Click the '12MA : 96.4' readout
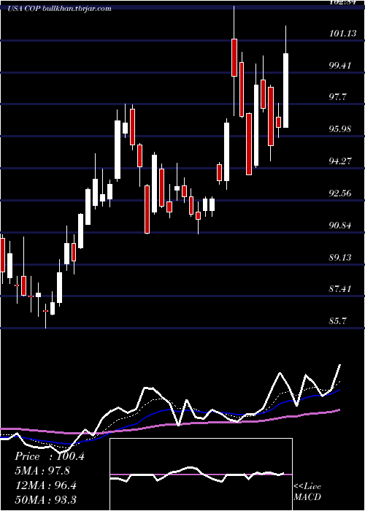The height and width of the screenshot is (511, 365). click(x=45, y=485)
